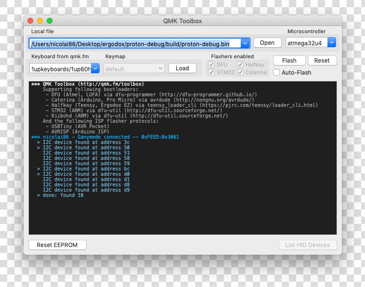Screen dimensions: 365x287
Task: Click the Reset EEPROM button
Action: click(x=57, y=245)
